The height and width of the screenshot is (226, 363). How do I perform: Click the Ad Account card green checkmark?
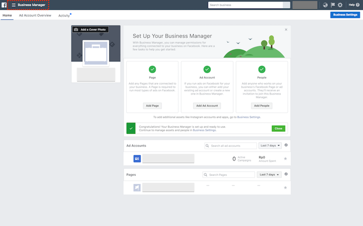tap(207, 69)
